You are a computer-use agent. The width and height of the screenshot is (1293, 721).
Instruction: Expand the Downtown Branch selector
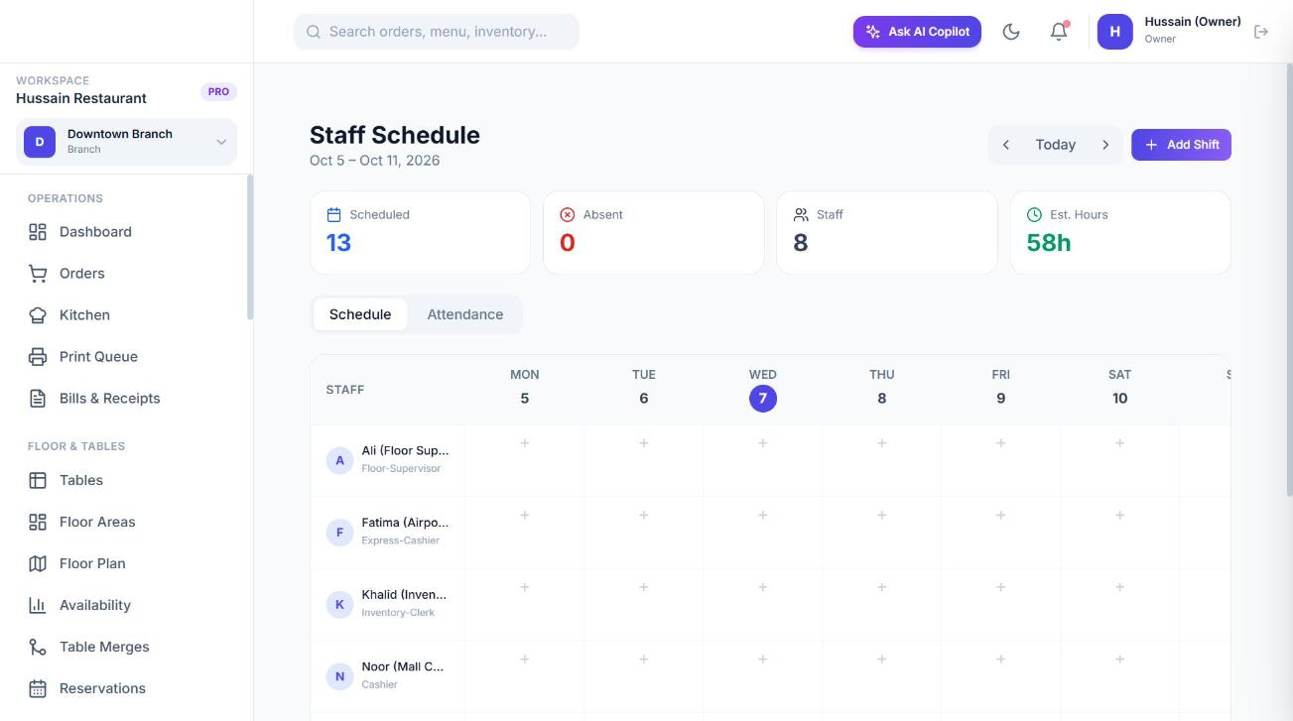pos(127,142)
